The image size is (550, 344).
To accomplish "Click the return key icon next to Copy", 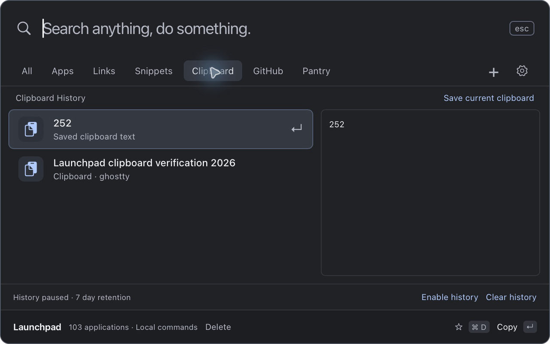I will click(530, 327).
